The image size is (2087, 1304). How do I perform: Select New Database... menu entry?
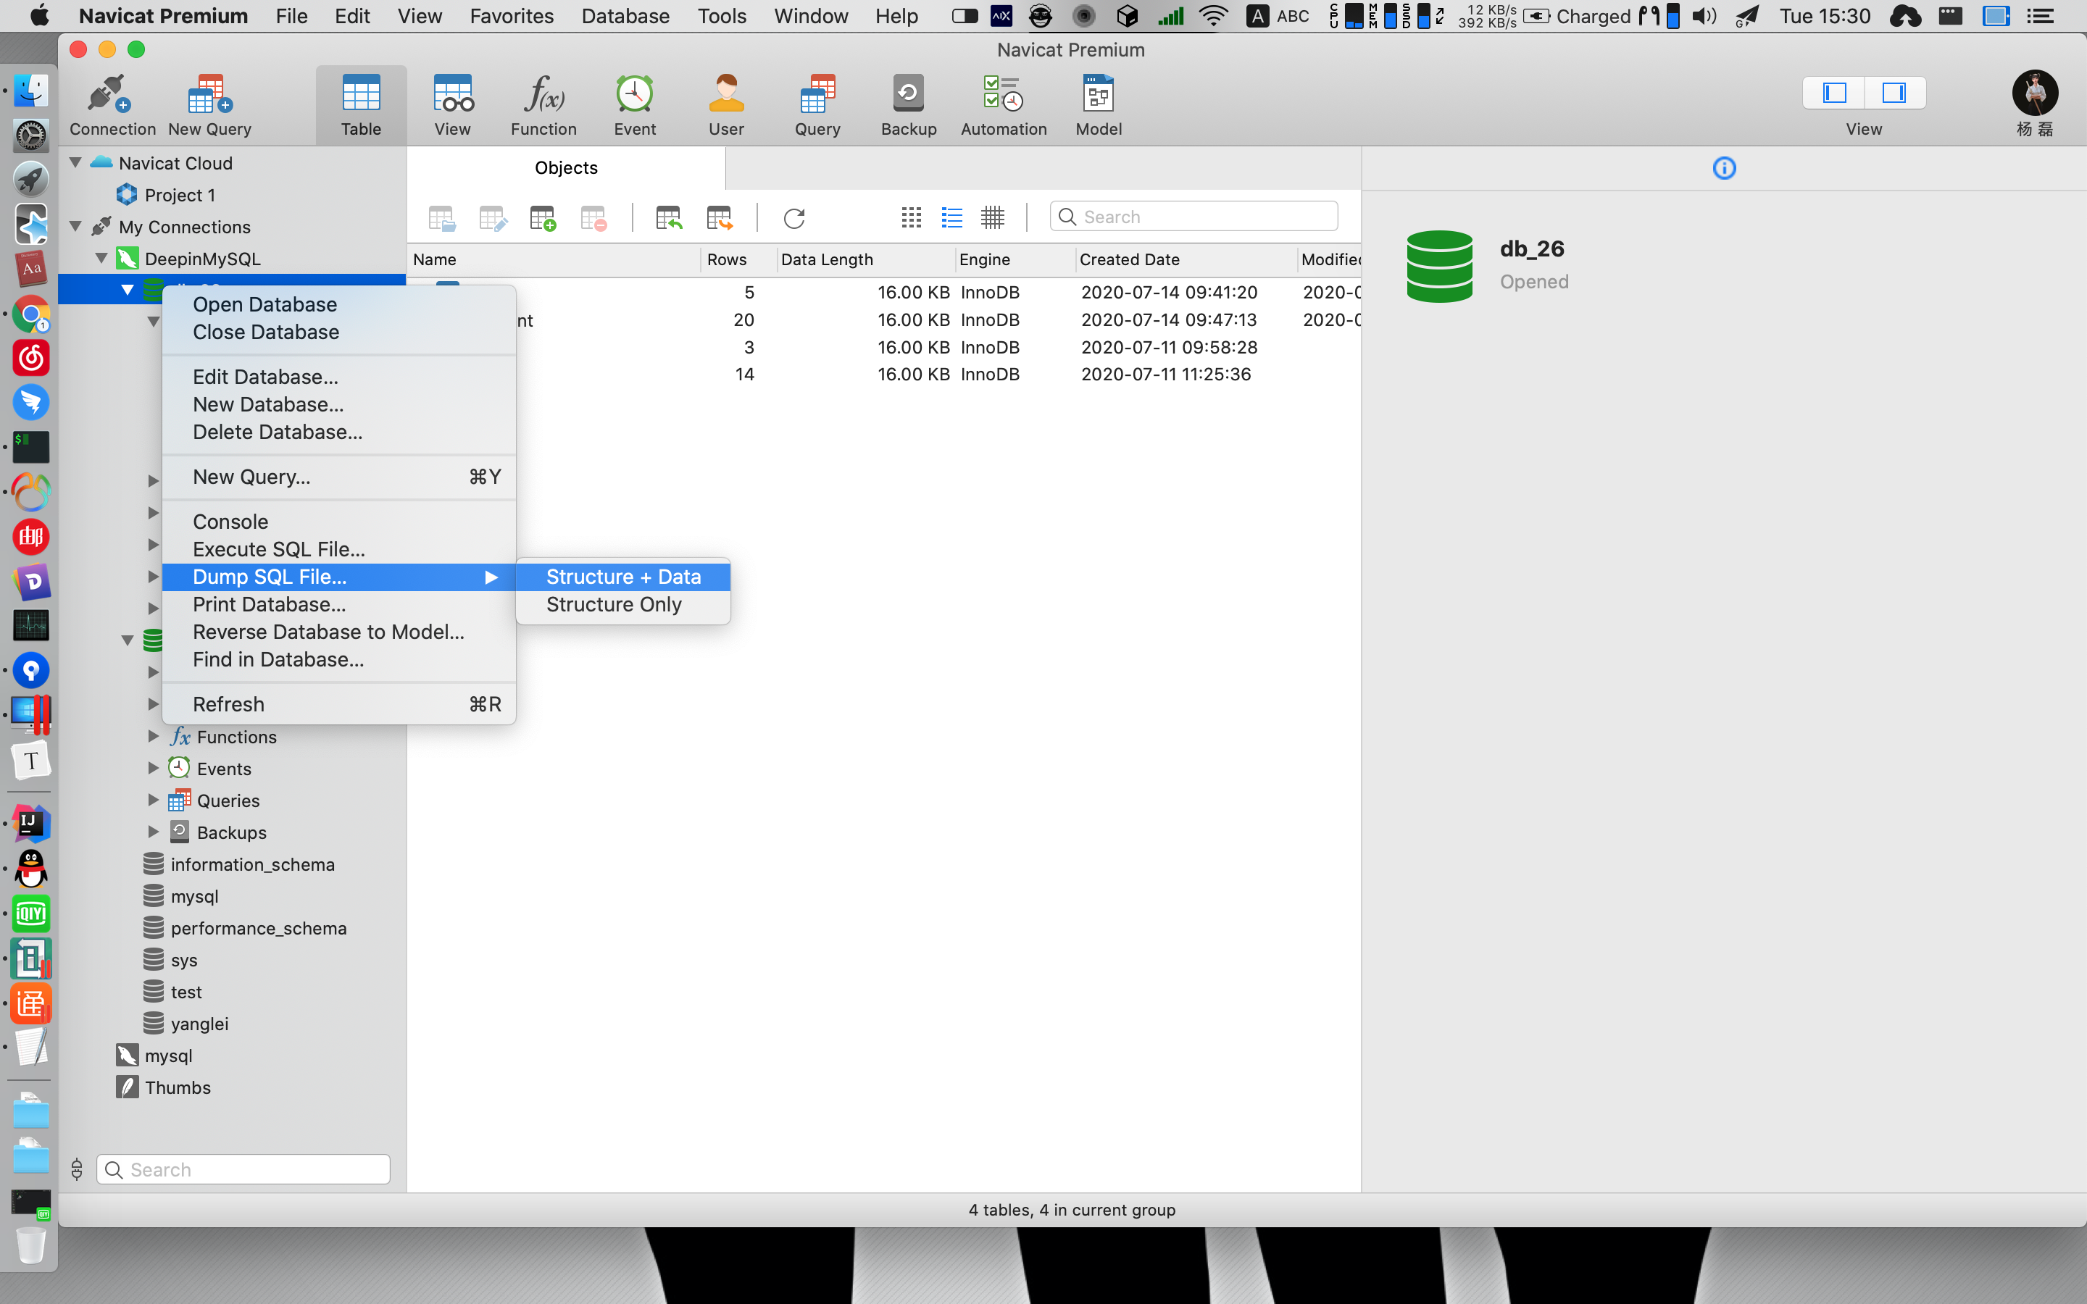click(339, 404)
